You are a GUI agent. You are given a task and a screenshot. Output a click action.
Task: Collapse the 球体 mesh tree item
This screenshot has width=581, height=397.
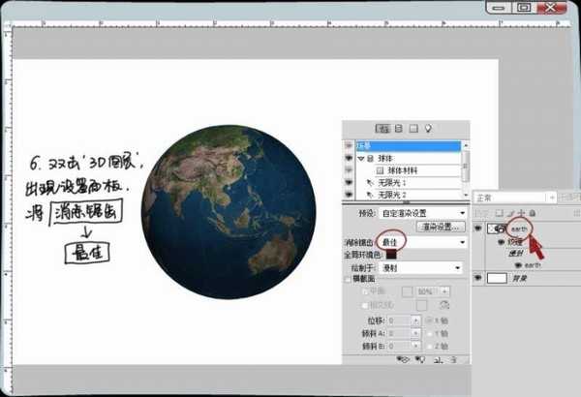363,158
